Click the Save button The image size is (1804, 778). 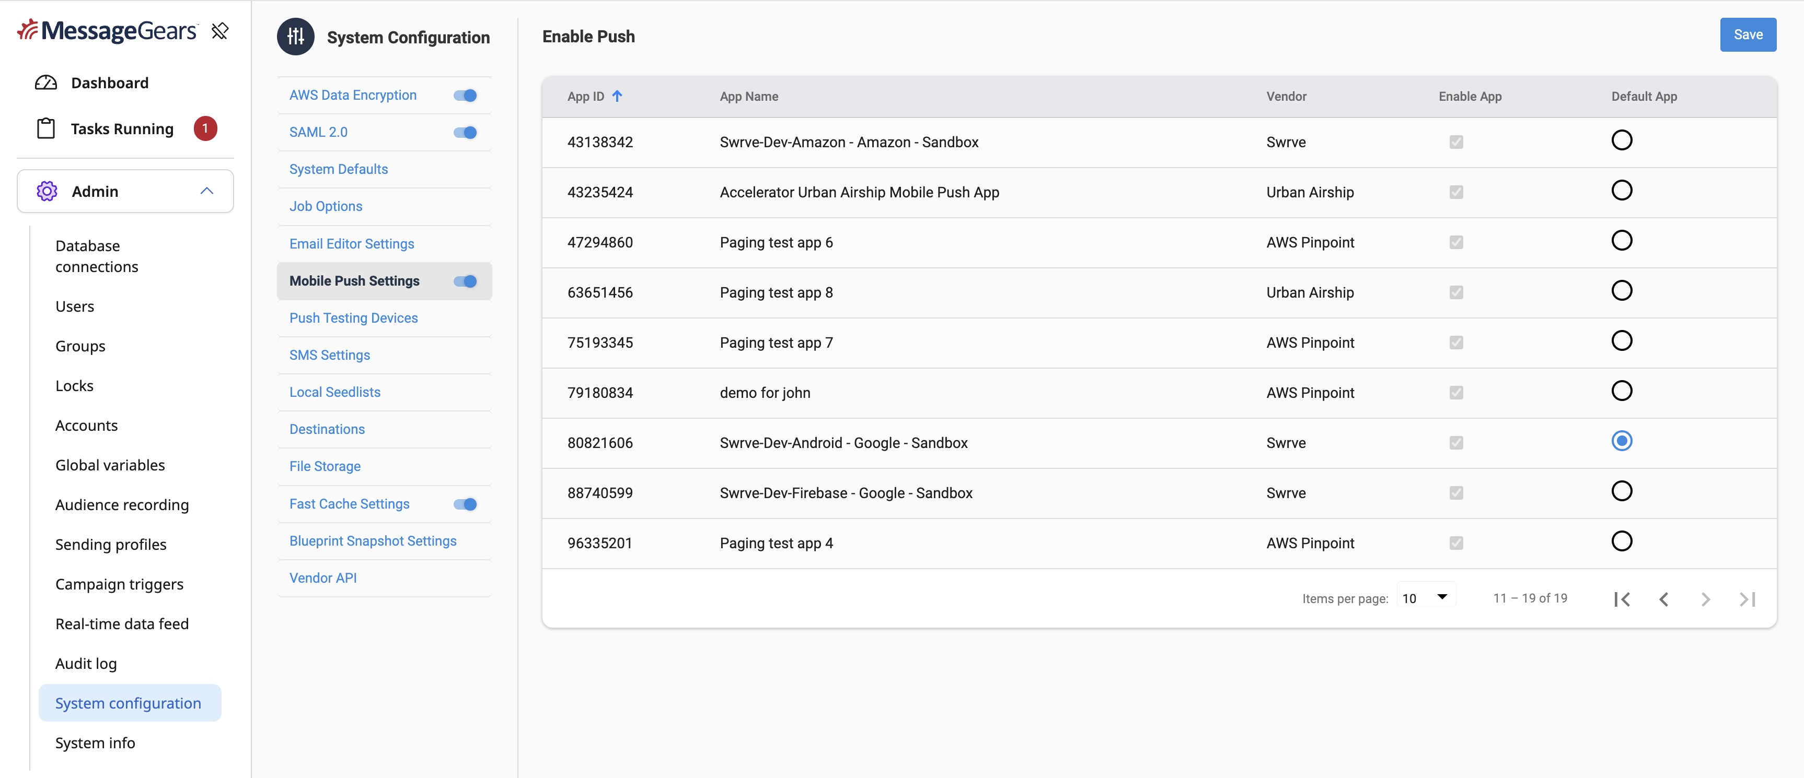1748,34
